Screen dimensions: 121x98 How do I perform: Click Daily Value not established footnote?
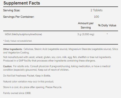(x=18, y=41)
